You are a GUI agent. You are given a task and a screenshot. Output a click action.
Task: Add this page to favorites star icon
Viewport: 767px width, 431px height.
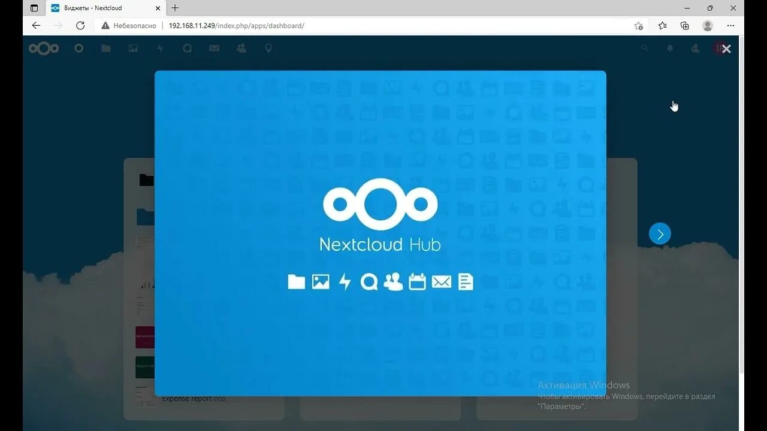point(638,26)
